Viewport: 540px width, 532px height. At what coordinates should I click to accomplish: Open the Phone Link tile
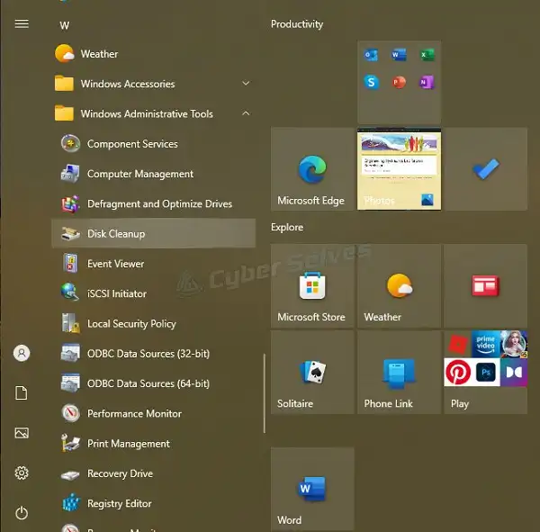click(399, 373)
